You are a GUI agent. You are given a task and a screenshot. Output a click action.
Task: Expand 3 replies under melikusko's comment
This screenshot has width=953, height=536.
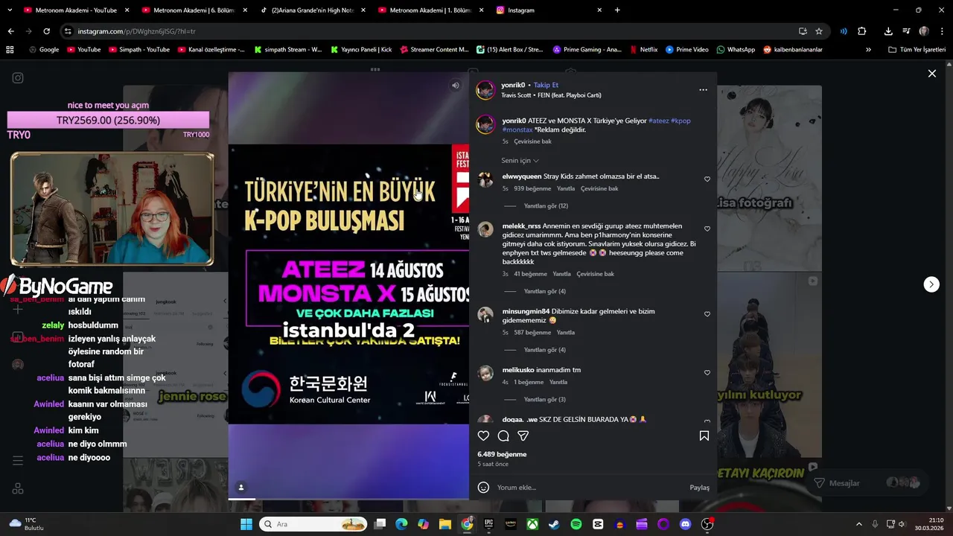[x=545, y=400]
